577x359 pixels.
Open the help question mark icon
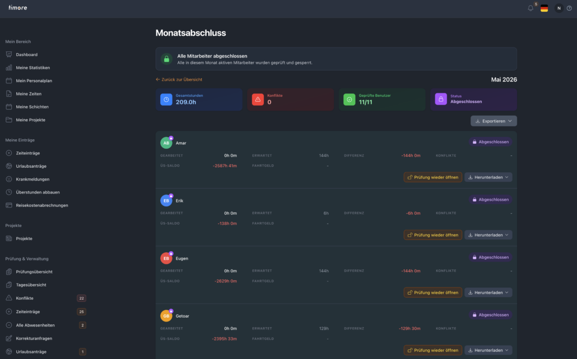pyautogui.click(x=569, y=8)
